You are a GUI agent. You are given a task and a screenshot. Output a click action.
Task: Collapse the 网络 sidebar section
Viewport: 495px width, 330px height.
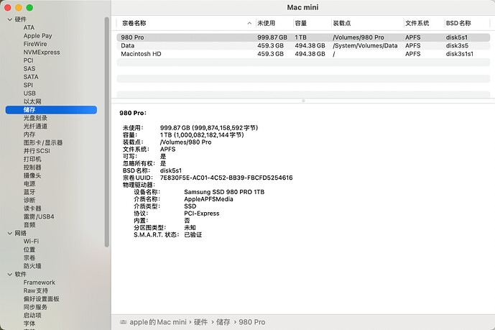[9, 233]
